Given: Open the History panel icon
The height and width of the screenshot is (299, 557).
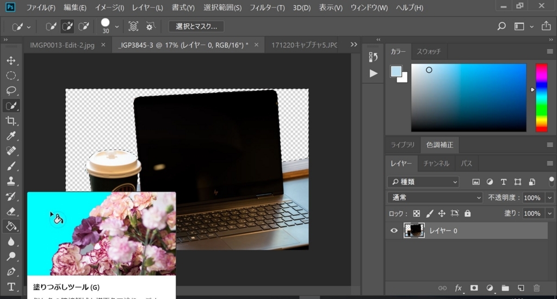Looking at the screenshot, I should (373, 57).
